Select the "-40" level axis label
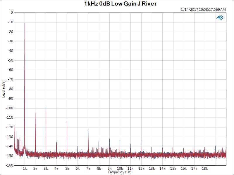 10,51
